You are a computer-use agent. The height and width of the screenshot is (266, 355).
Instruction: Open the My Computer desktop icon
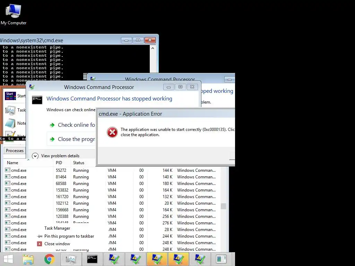(x=14, y=15)
